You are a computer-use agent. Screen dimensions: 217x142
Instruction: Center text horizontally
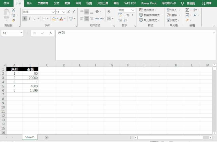point(87,19)
